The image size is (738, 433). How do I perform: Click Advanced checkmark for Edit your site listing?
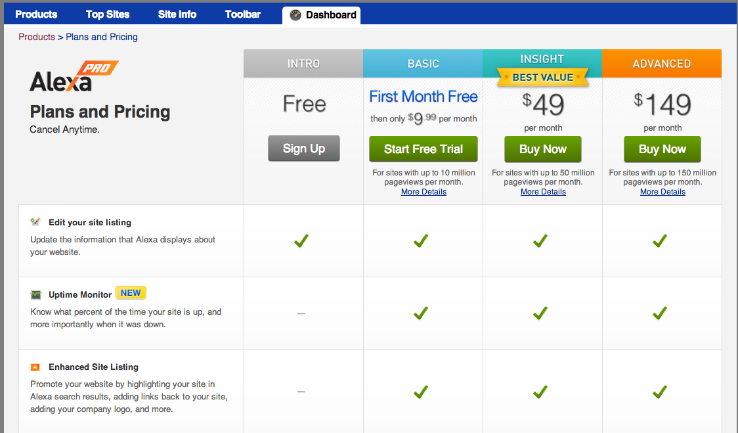(660, 240)
